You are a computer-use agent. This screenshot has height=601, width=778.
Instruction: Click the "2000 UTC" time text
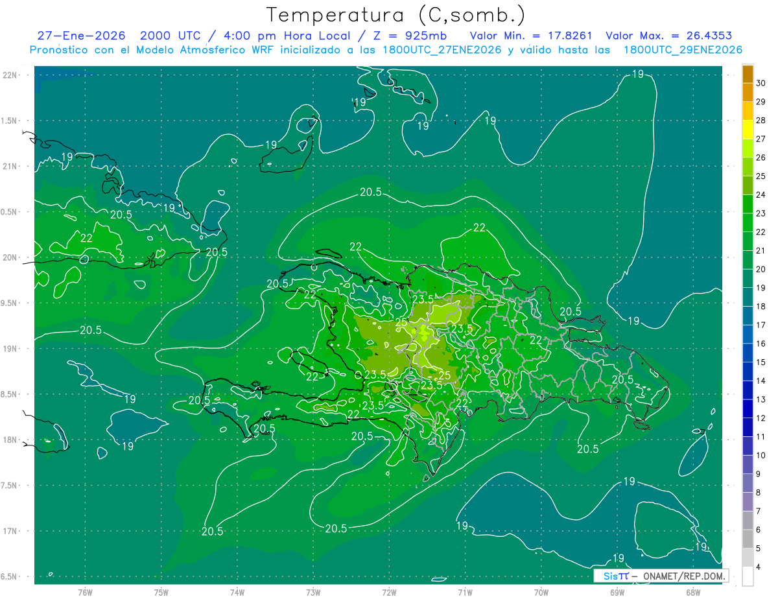[172, 36]
